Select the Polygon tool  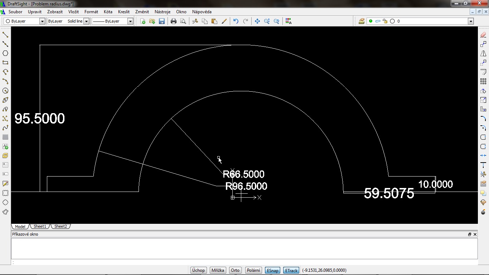pos(5,53)
